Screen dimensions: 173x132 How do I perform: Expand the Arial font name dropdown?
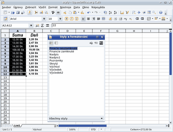[x=44, y=19]
